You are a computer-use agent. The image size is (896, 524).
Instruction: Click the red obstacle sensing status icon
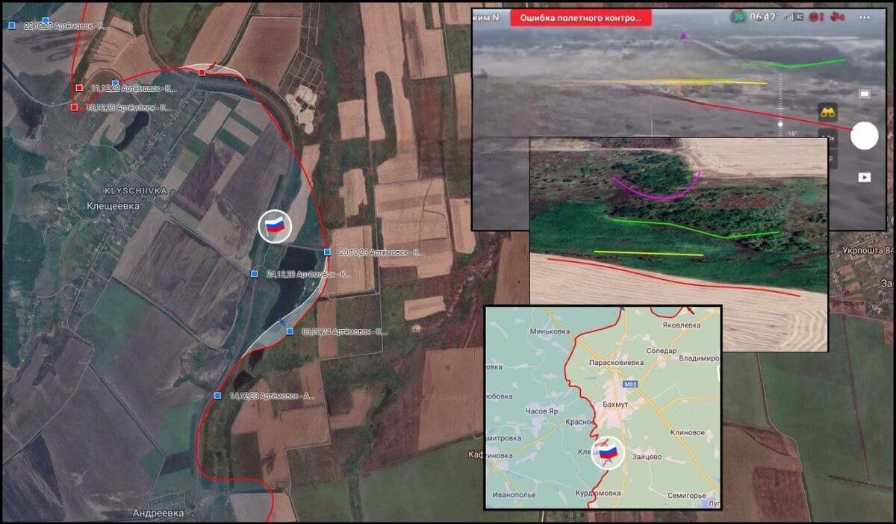pos(836,16)
